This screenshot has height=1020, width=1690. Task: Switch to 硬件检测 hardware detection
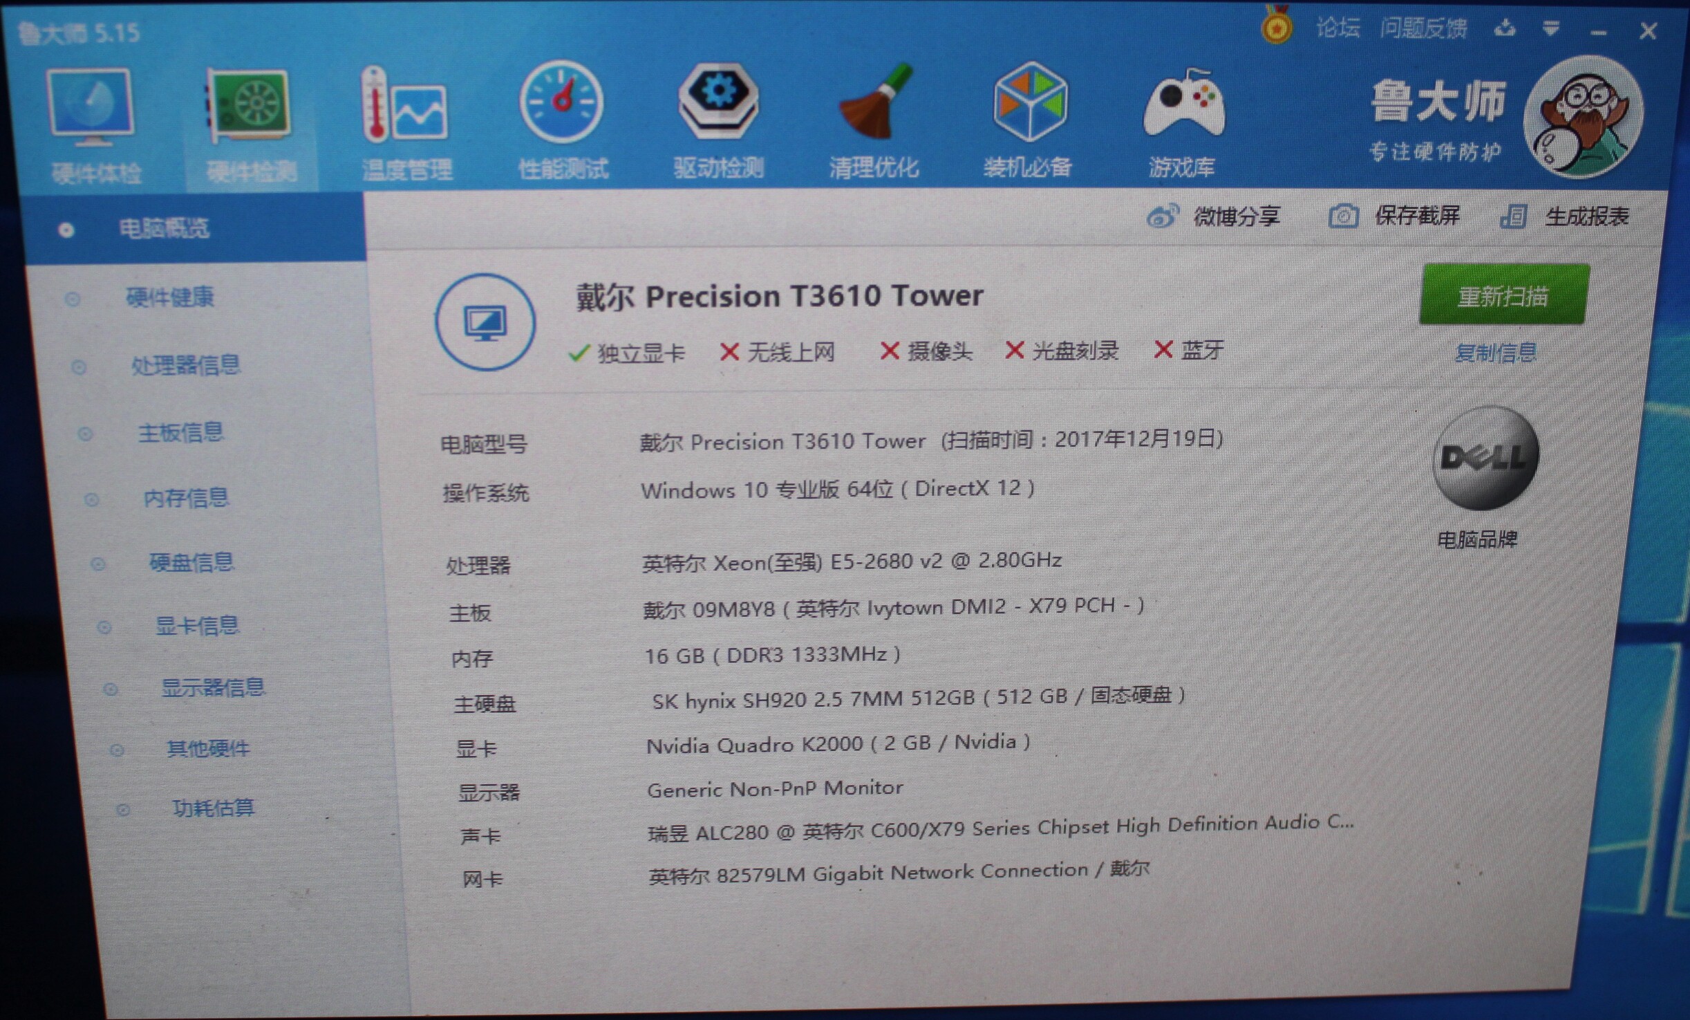pos(251,128)
